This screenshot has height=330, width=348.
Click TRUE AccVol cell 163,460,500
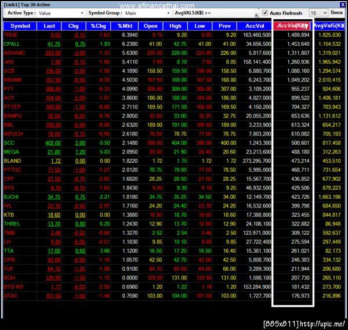click(257, 35)
